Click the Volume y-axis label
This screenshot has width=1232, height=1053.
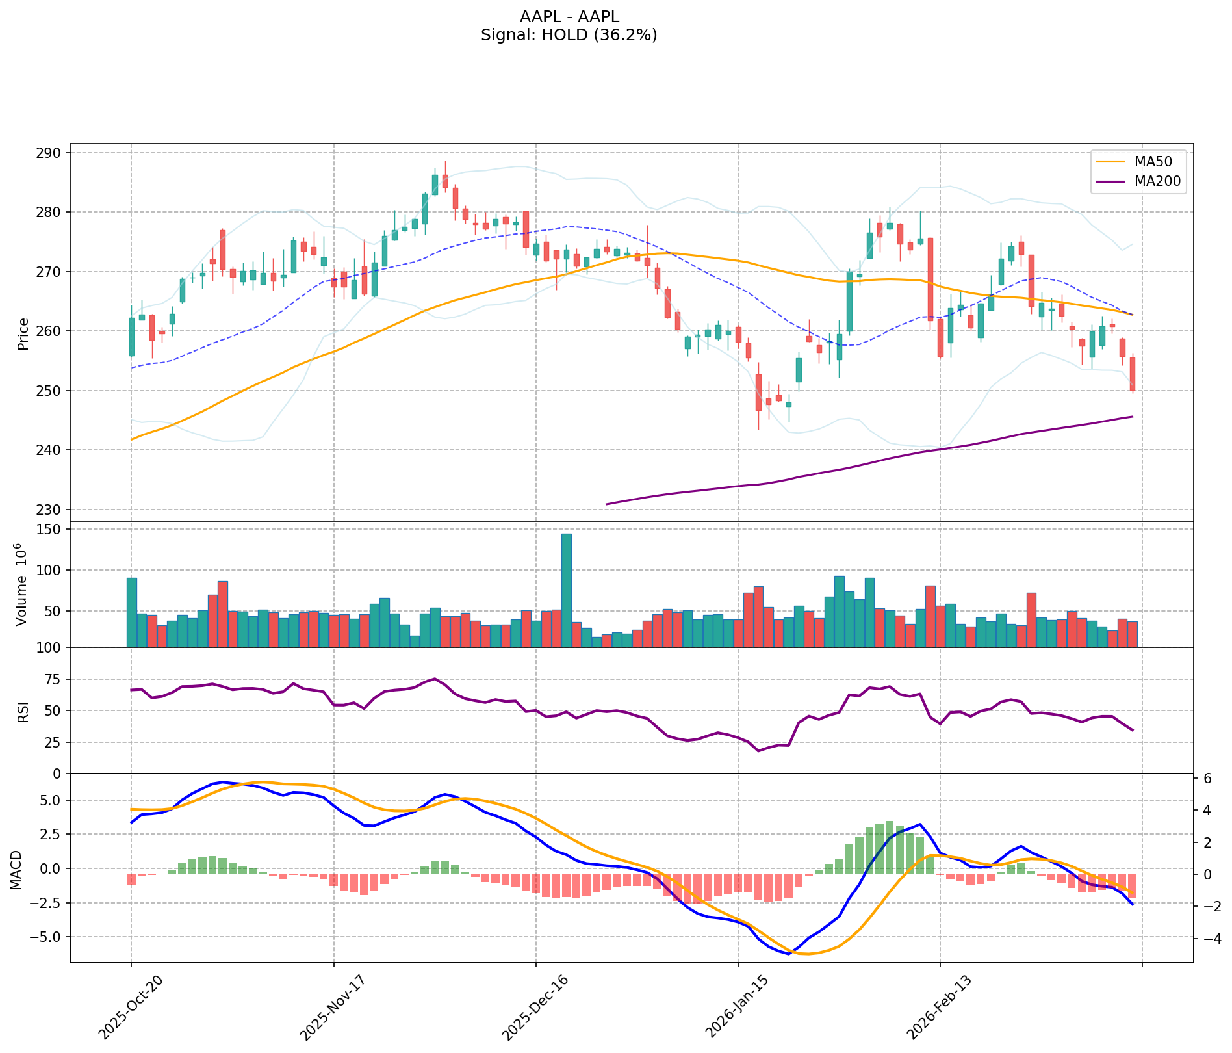coord(23,584)
